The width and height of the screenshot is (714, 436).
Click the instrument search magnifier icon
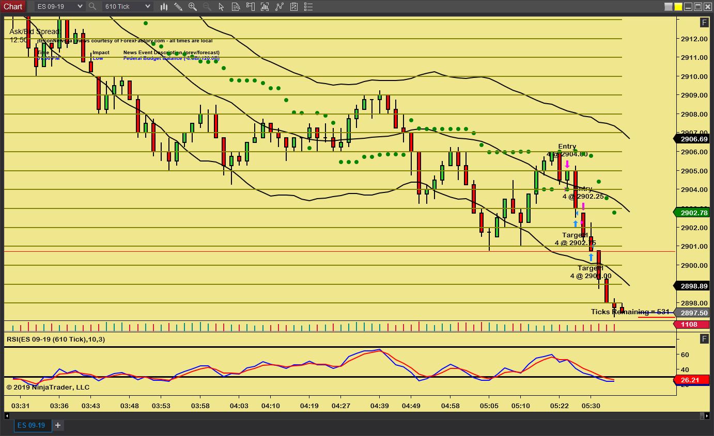coord(92,6)
